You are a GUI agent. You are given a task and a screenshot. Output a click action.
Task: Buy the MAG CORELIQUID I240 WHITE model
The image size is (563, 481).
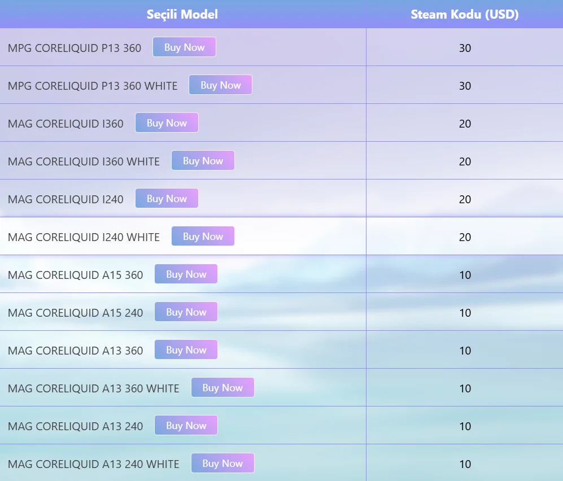(x=203, y=237)
